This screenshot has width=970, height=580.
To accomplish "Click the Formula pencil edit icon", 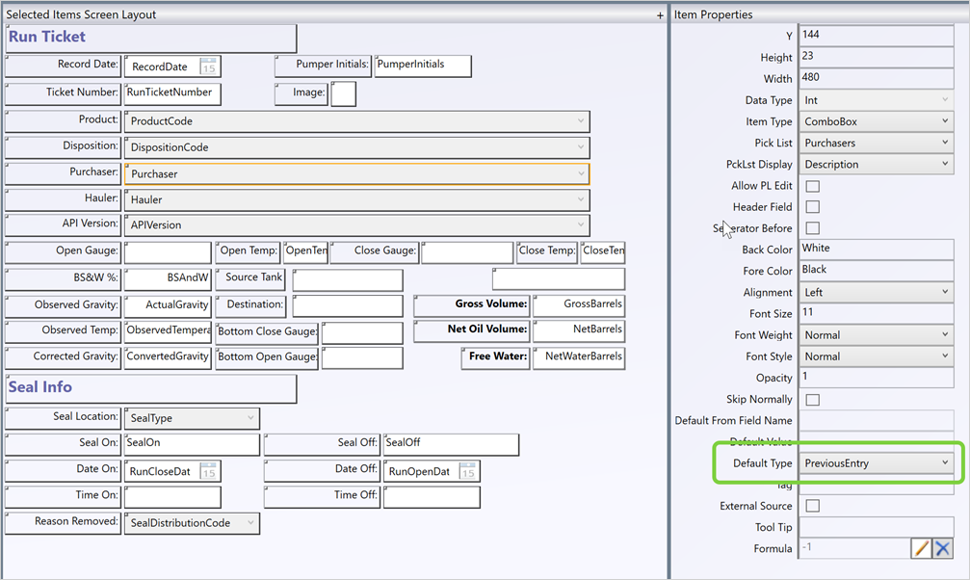I will click(x=921, y=548).
